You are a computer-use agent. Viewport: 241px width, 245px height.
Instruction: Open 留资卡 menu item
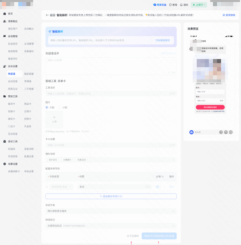point(12,104)
